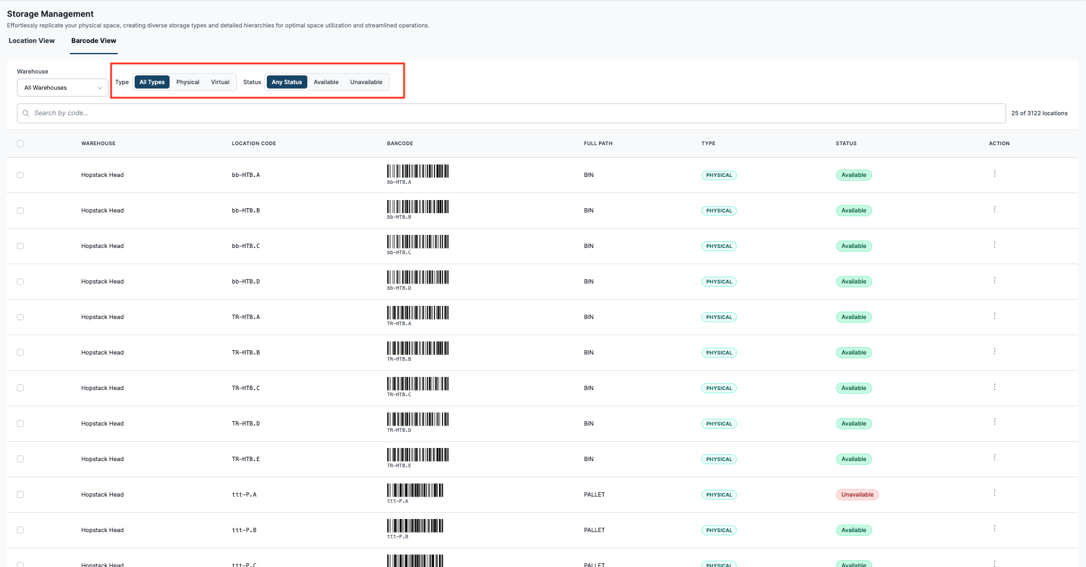Expand the All Warehouses dropdown
Image resolution: width=1086 pixels, height=567 pixels.
pos(62,88)
